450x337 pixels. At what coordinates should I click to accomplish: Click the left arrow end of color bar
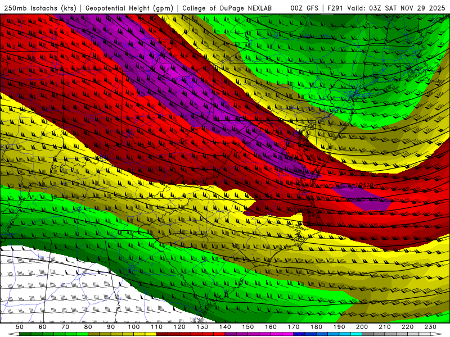(x=13, y=334)
